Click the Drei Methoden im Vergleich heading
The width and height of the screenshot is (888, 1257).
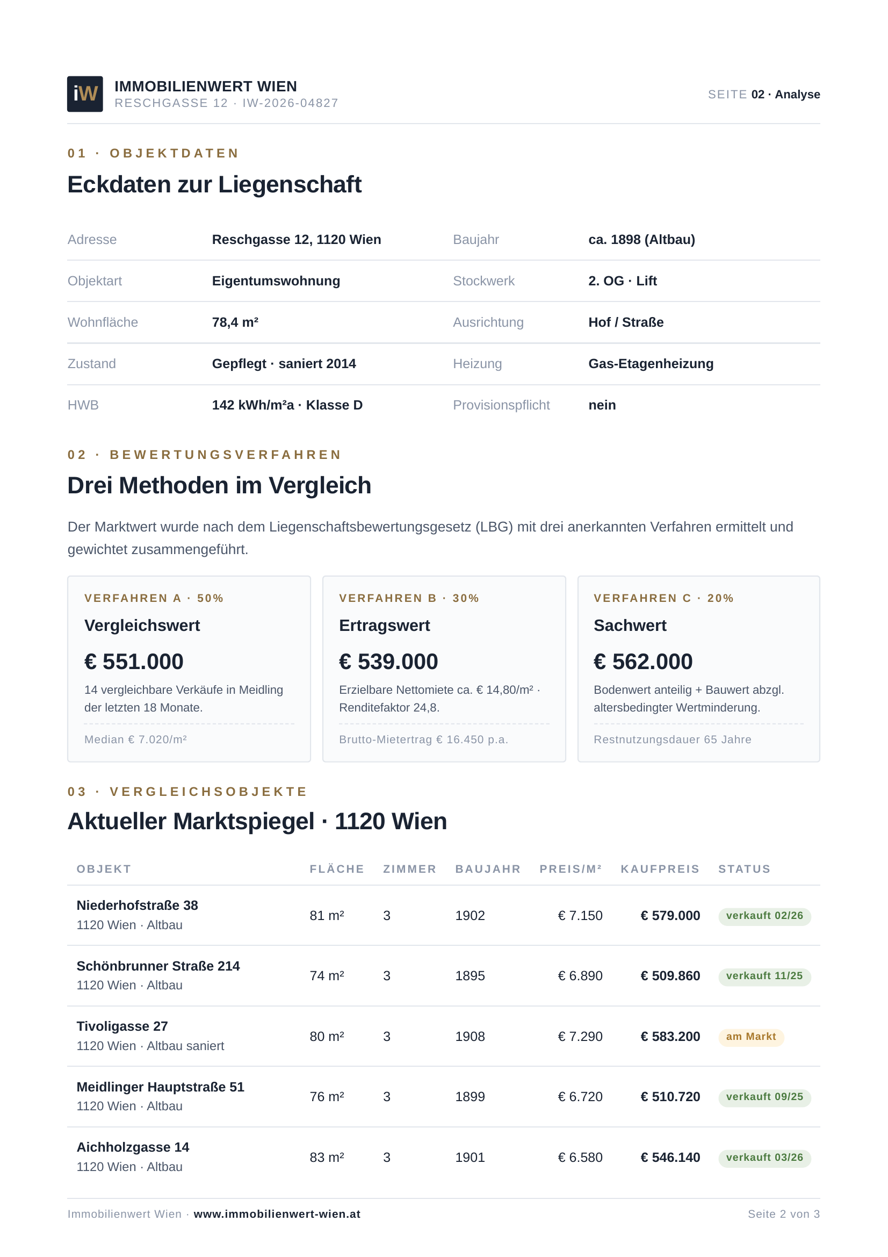pyautogui.click(x=219, y=486)
